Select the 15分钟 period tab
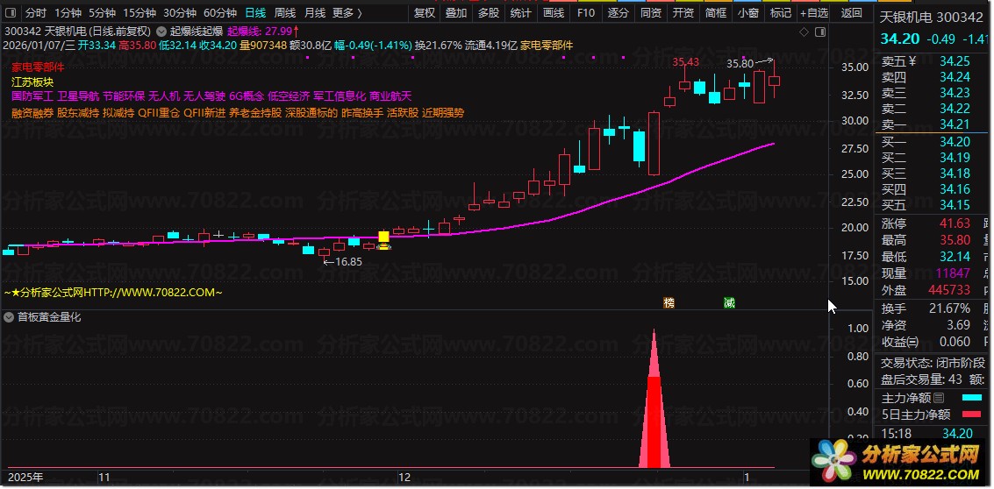This screenshot has height=489, width=994. tap(139, 12)
